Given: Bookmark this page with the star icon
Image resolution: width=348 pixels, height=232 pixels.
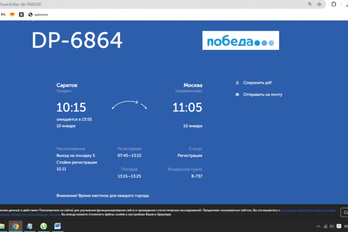Looking at the screenshot, I should pyautogui.click(x=319, y=4).
